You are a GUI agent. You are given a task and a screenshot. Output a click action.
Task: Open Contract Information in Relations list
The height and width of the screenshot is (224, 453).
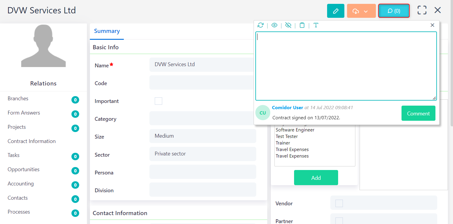click(x=32, y=141)
